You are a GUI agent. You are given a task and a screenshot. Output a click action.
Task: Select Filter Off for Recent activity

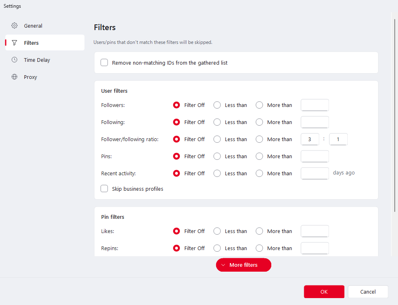[176, 173]
